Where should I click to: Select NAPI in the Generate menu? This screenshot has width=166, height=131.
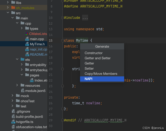click(102, 79)
